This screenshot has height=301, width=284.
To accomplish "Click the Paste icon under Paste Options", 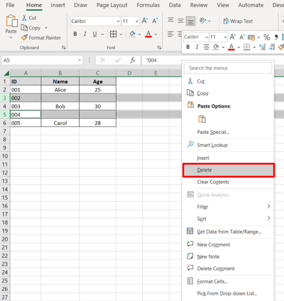I will pos(202,119).
